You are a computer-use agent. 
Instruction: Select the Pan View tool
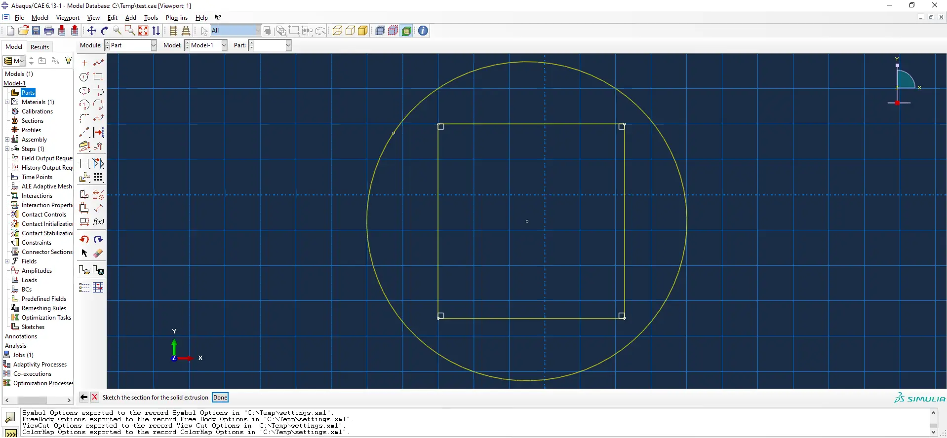(92, 31)
